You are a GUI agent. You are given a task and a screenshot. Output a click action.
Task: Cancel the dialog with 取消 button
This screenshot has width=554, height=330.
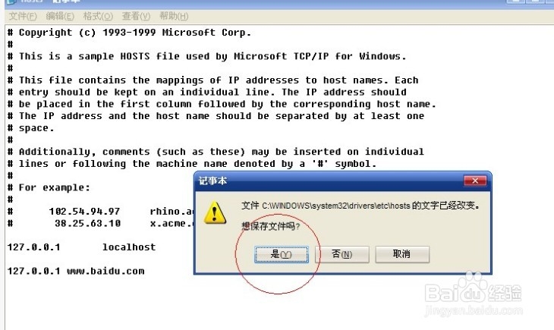pyautogui.click(x=402, y=254)
